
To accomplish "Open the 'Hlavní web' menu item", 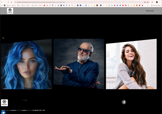I will tap(150, 11).
